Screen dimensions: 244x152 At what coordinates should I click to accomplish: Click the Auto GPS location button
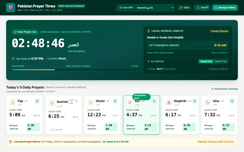(x=126, y=8)
